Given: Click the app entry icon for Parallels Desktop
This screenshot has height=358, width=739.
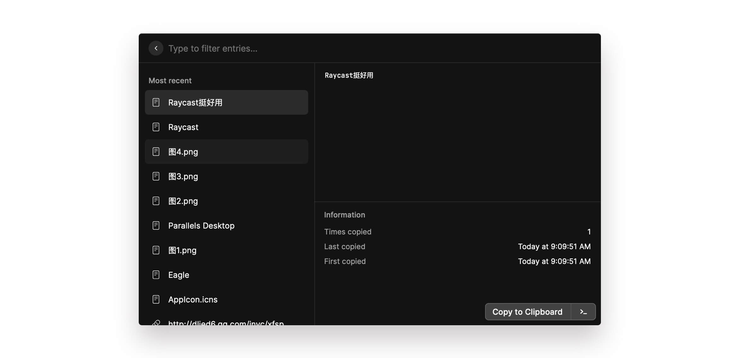Looking at the screenshot, I should tap(156, 225).
